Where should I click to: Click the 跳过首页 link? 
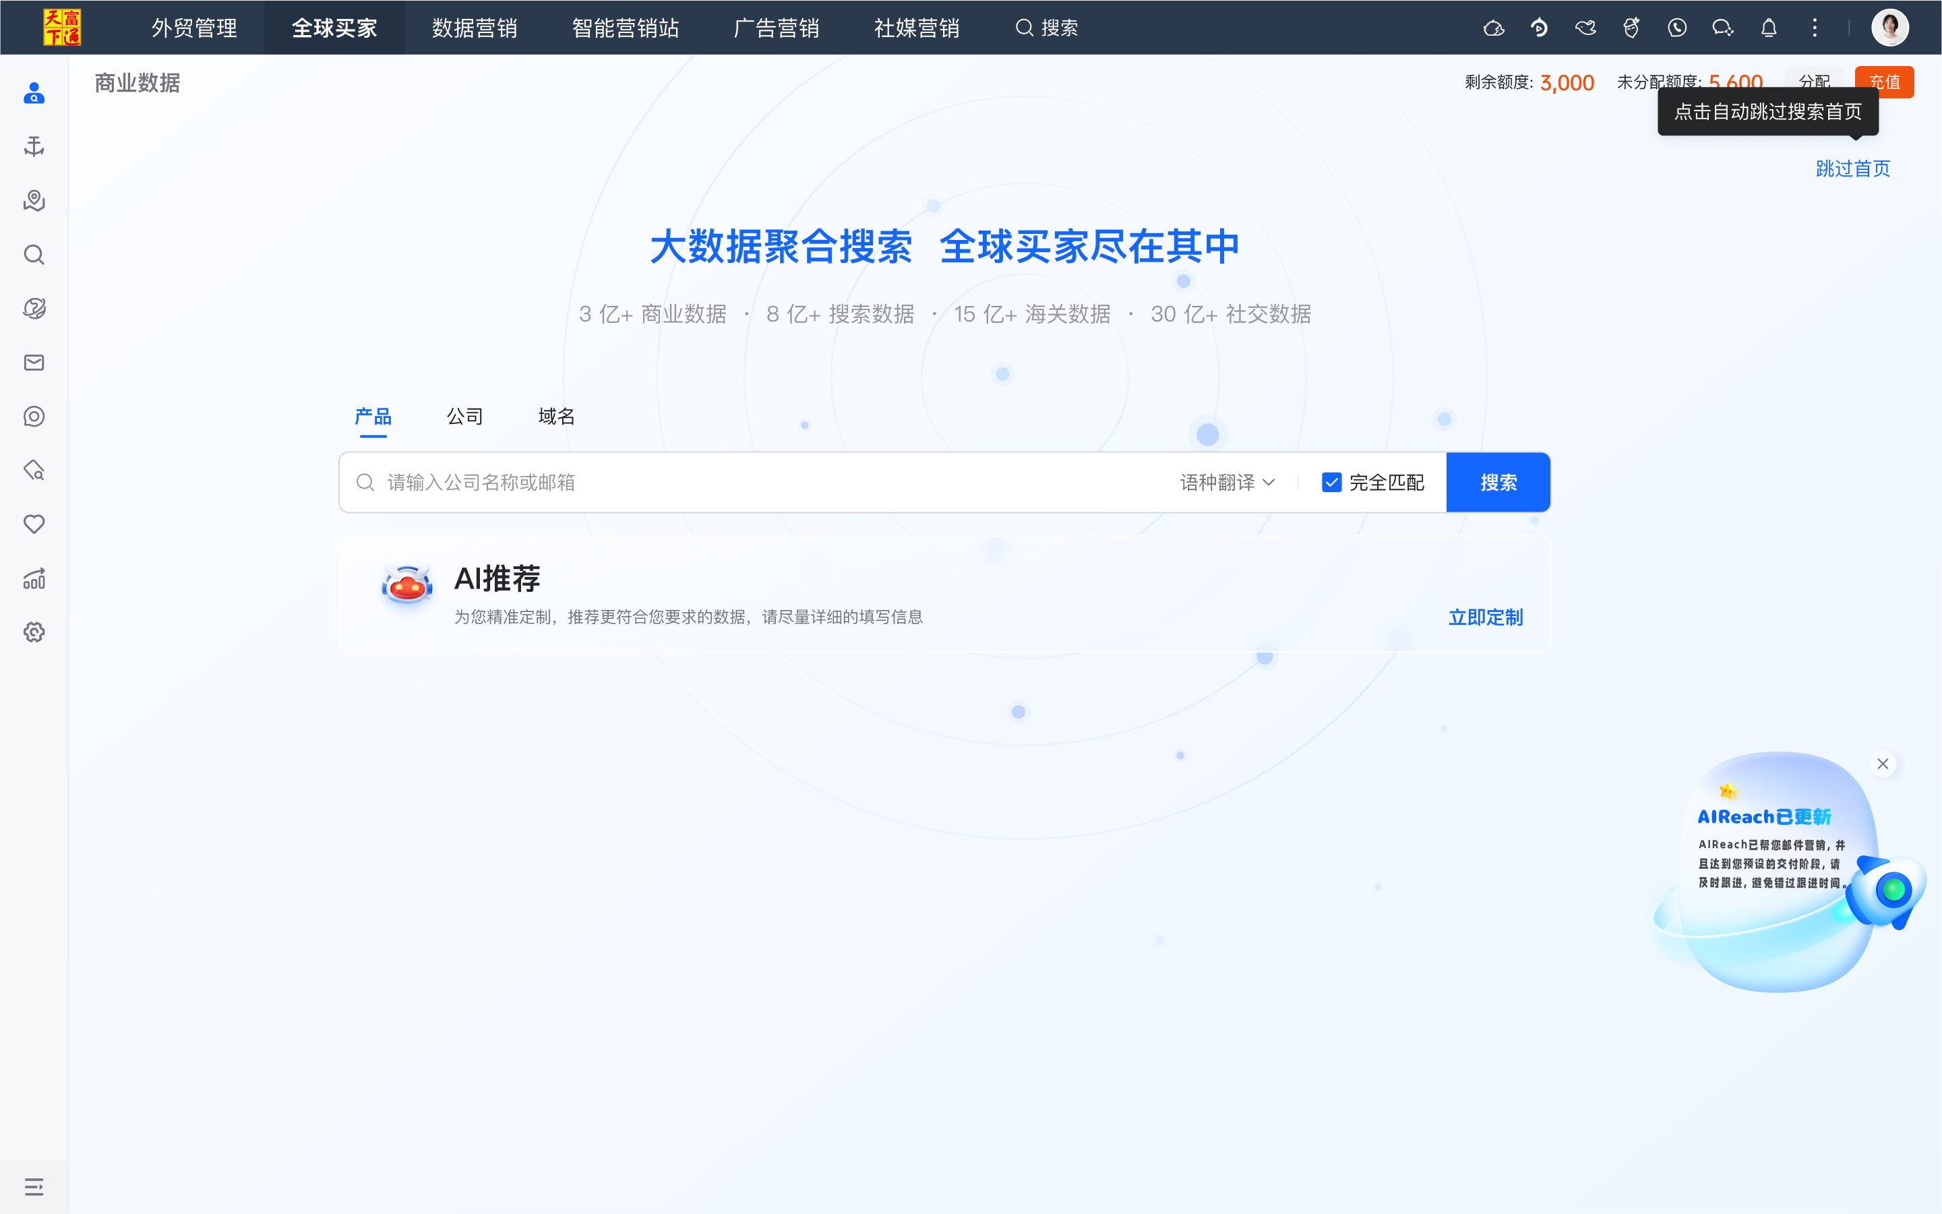tap(1853, 169)
